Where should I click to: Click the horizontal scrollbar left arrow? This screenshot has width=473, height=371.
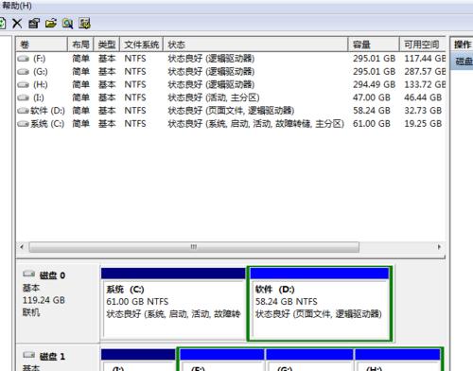coord(22,247)
